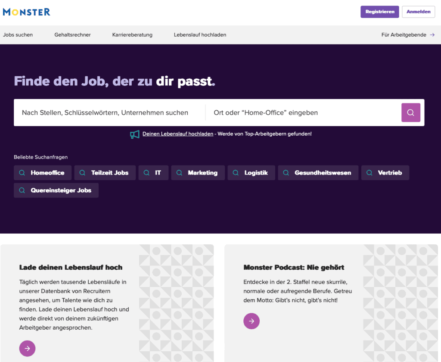Select Quereinsteiger Jobs search label
This screenshot has height=362, width=441.
[61, 190]
